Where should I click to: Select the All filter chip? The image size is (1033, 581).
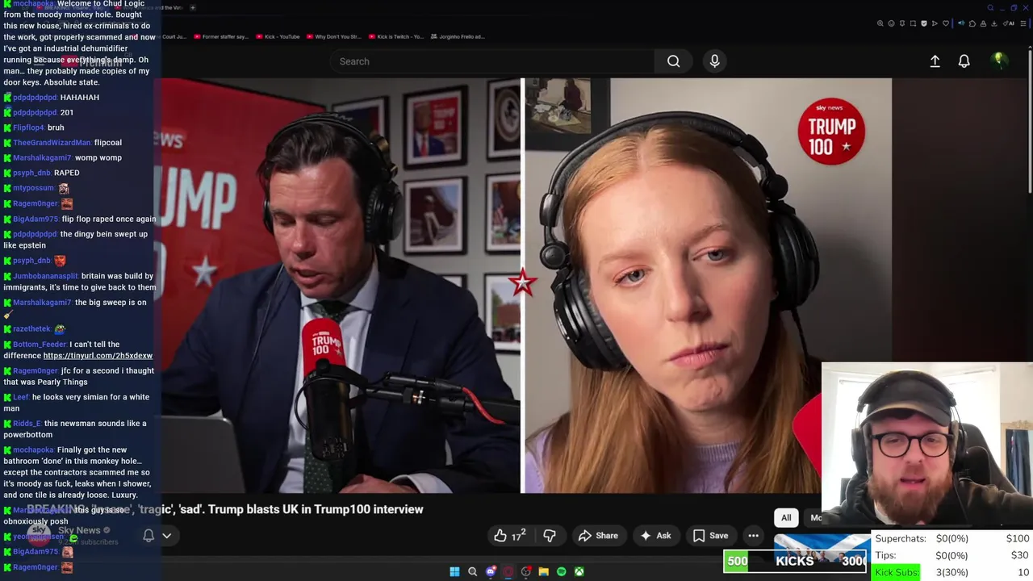[x=786, y=518]
